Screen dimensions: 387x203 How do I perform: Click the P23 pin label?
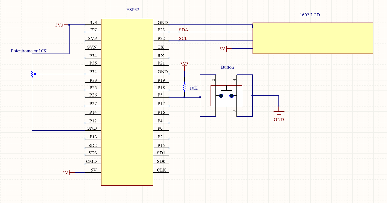[161, 30]
